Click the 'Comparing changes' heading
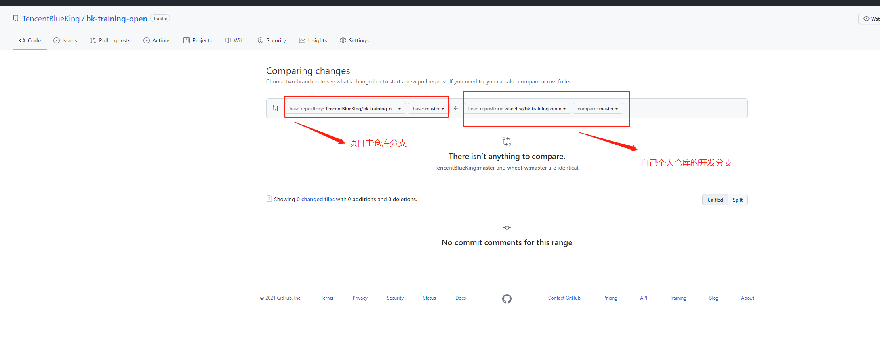 [x=308, y=71]
